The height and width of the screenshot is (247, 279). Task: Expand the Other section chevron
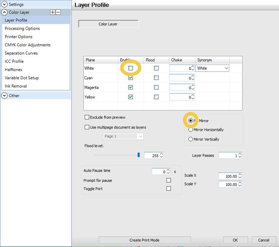pos(4,95)
